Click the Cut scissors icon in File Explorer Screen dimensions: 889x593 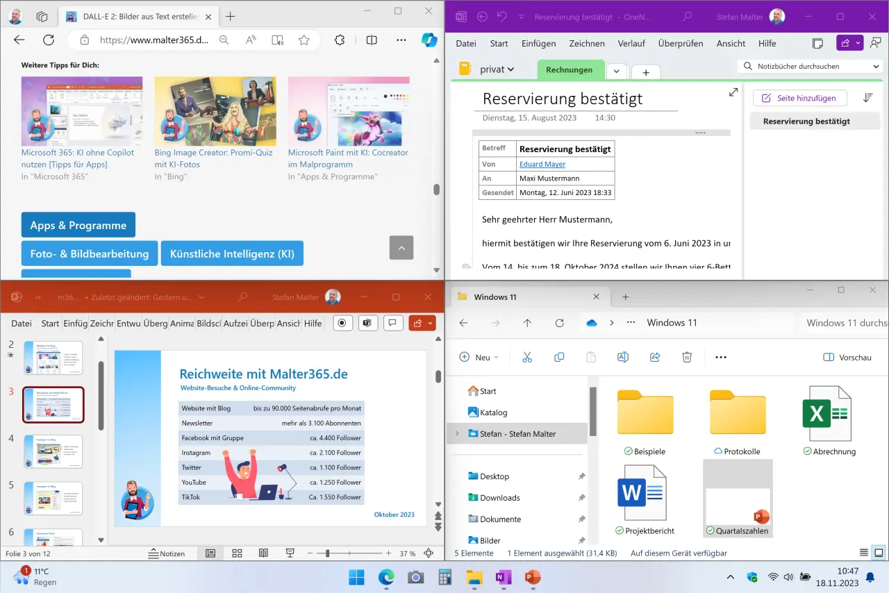tap(526, 357)
